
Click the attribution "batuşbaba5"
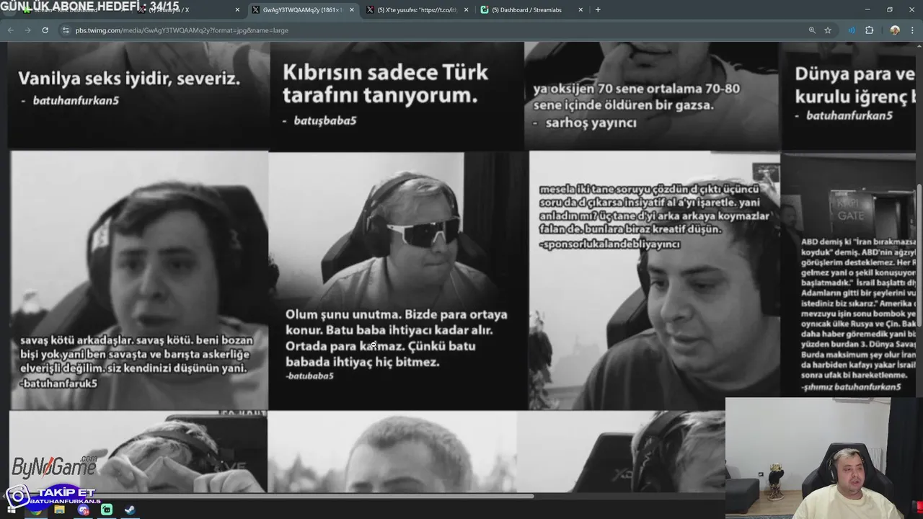point(324,121)
